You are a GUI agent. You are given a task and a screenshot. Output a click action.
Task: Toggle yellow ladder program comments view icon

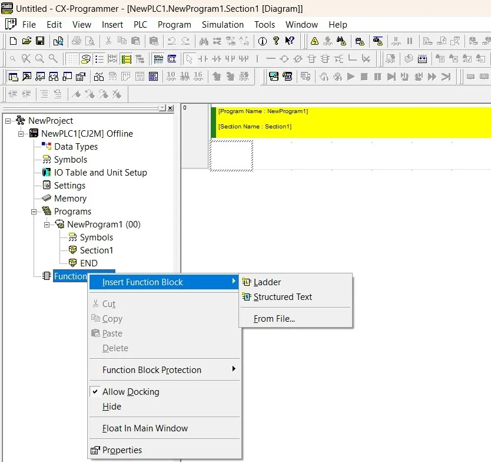[x=127, y=59]
